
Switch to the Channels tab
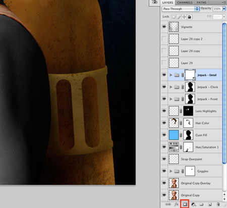tap(185, 3)
